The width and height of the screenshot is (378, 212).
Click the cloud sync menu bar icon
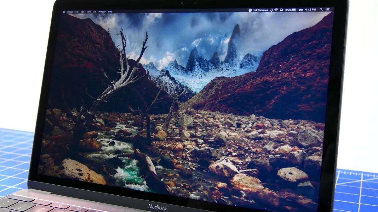click(281, 10)
